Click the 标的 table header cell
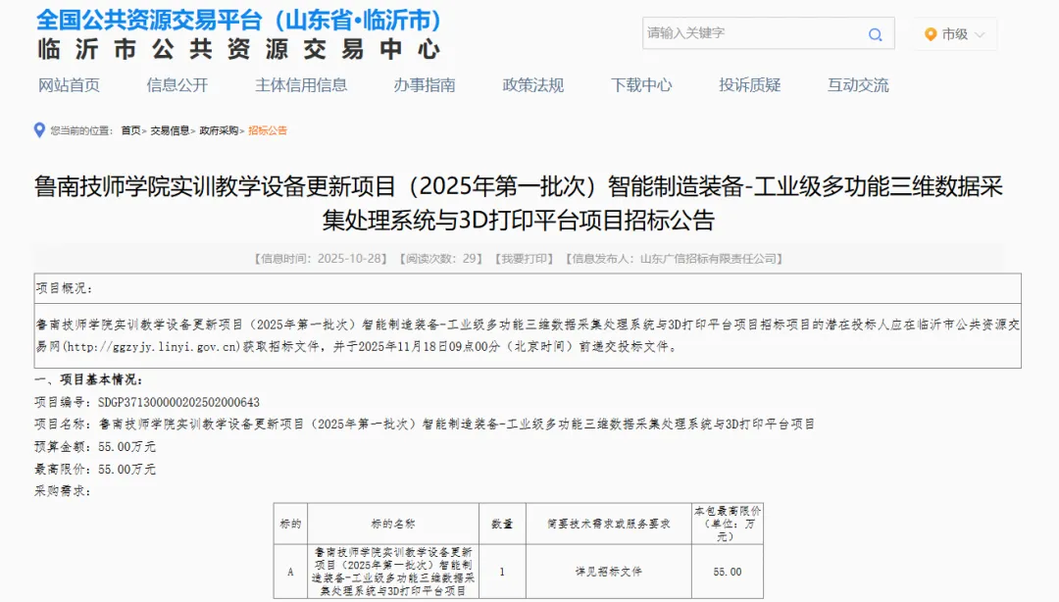The width and height of the screenshot is (1059, 602). coord(290,524)
